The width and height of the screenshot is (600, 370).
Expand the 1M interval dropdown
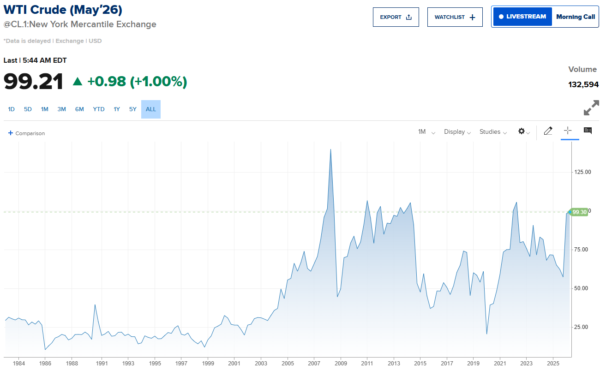click(426, 132)
